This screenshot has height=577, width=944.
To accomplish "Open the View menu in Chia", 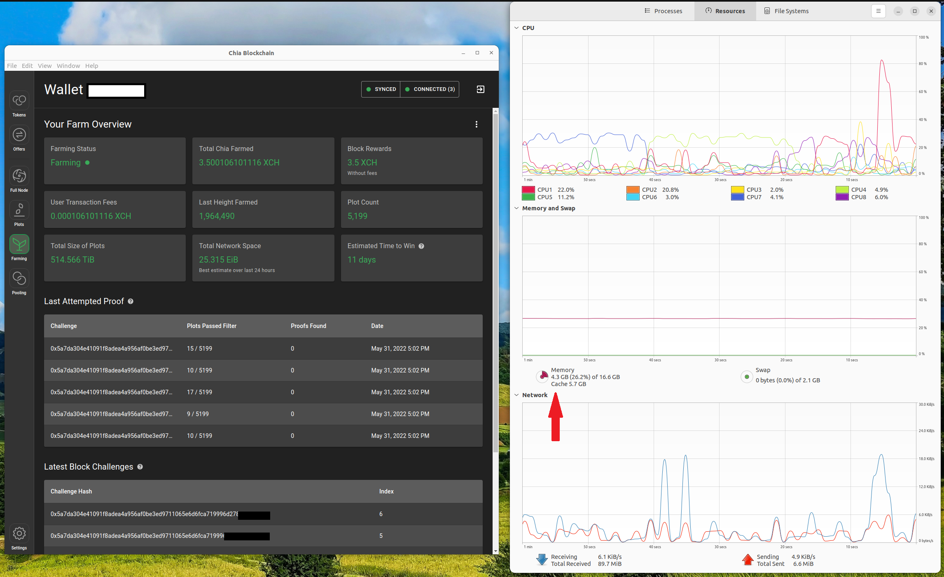I will (44, 66).
